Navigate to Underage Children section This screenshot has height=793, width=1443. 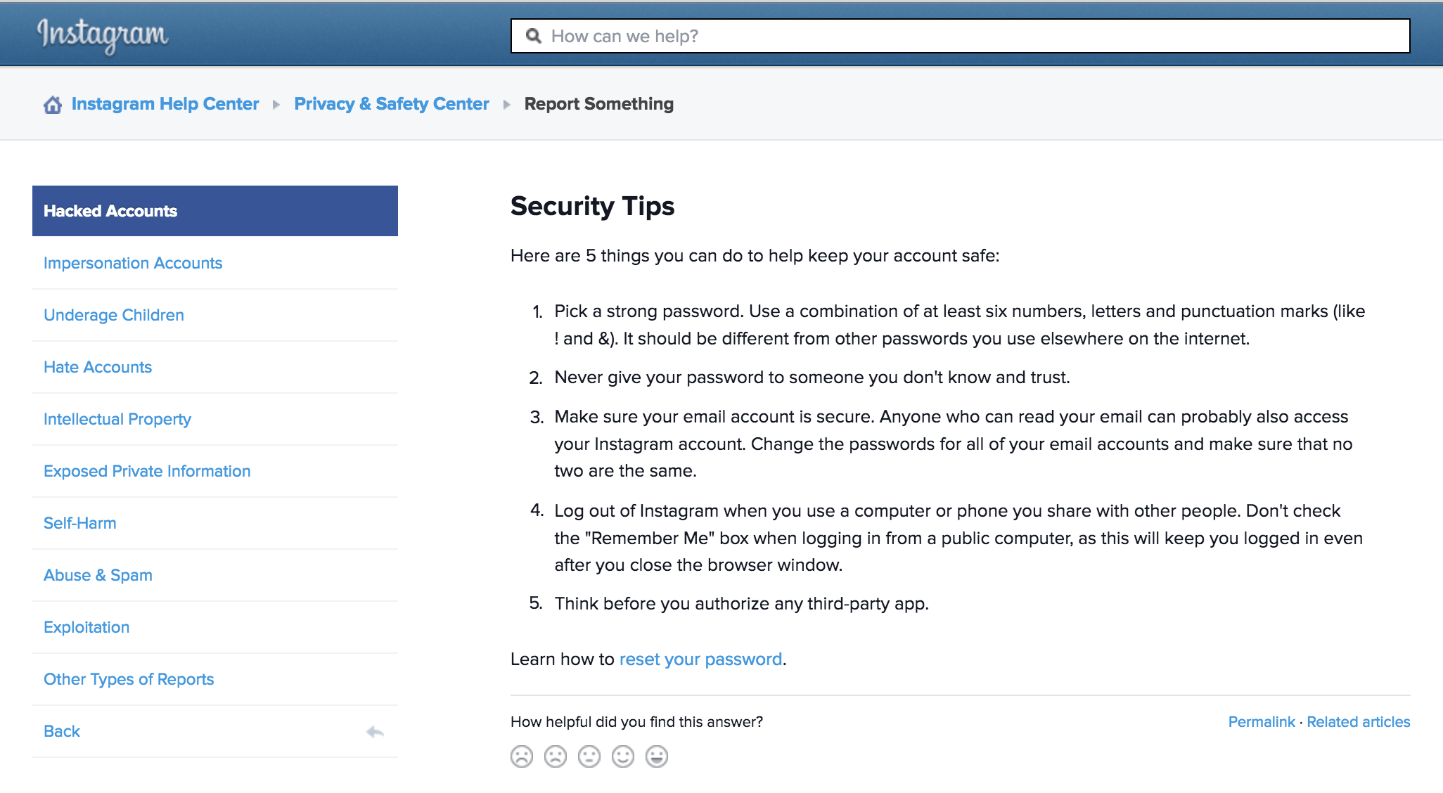pos(114,314)
